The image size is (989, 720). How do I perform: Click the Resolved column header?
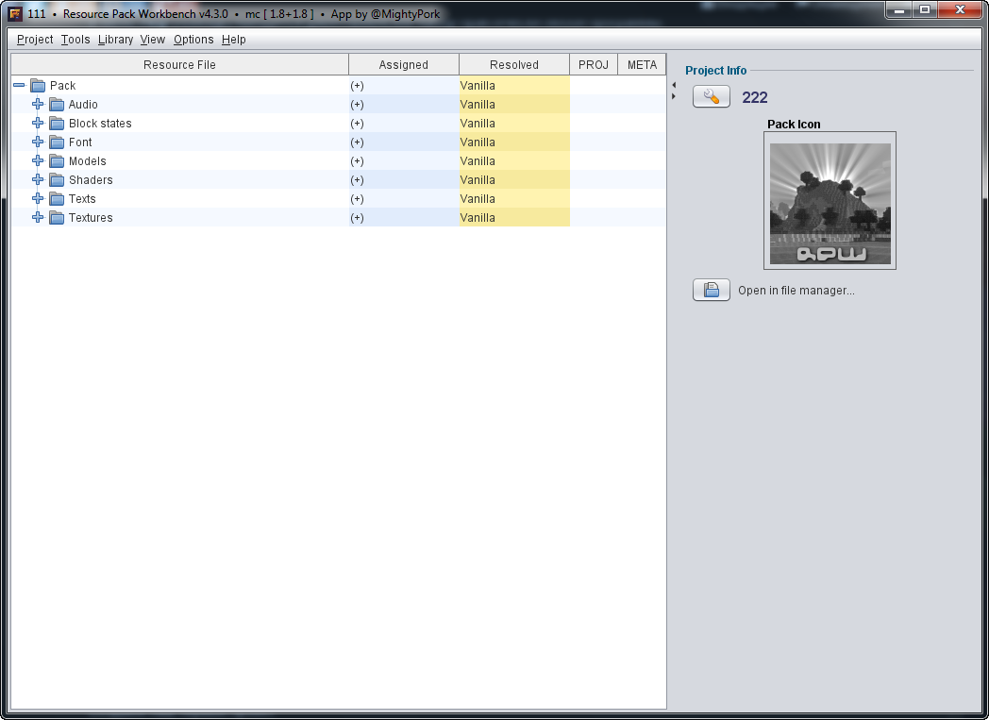pos(514,65)
